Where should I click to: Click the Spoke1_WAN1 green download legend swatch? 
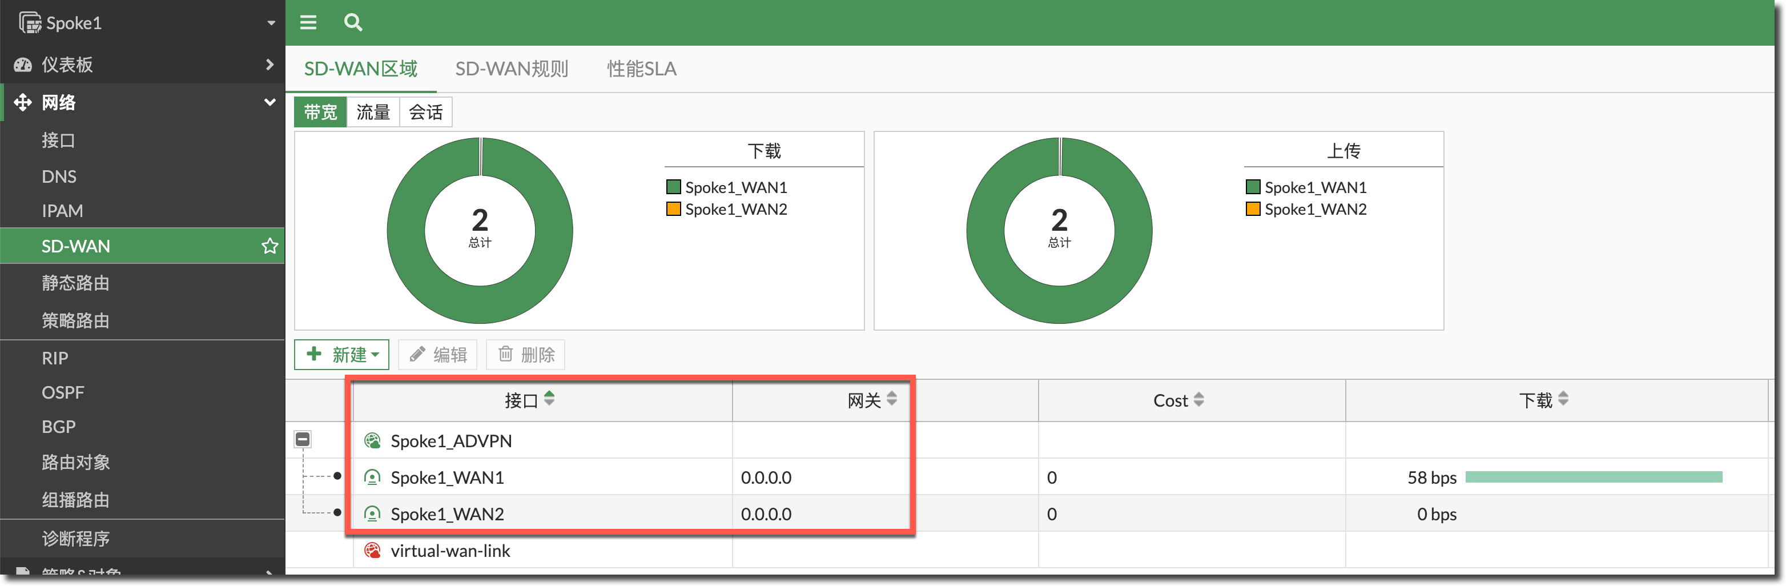673,187
